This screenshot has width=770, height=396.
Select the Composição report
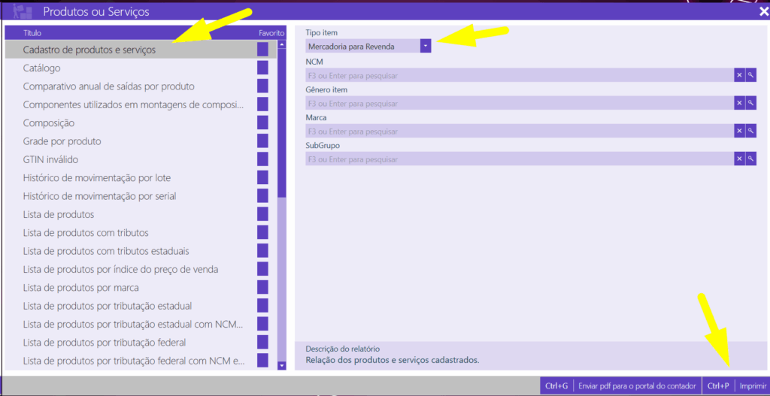coord(49,123)
